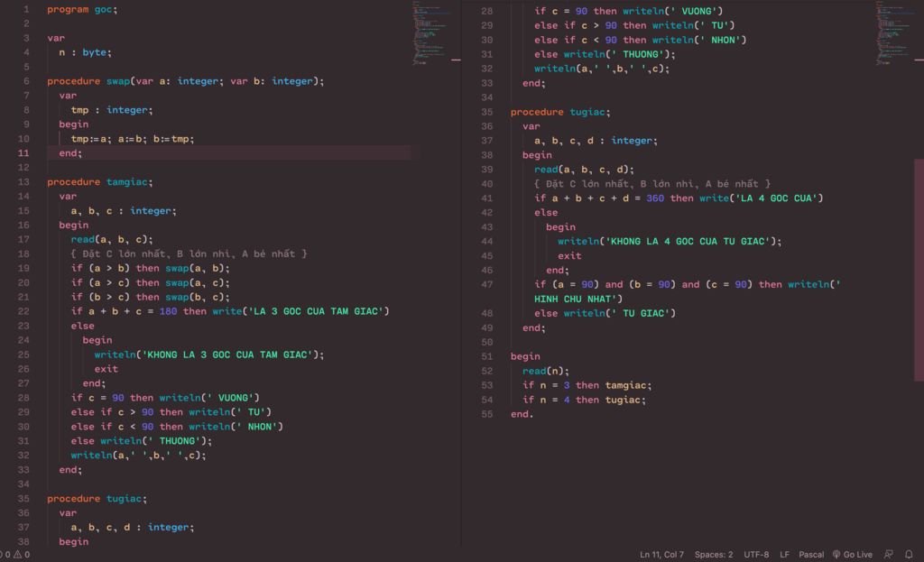The width and height of the screenshot is (924, 562).
Task: Click the 'LA 3 GOC CUA TAM GIAC' line
Action: [230, 311]
